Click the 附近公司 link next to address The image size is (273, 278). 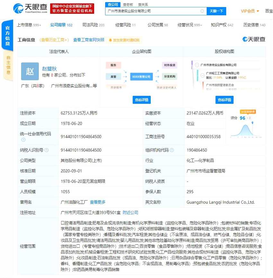pos(130,212)
